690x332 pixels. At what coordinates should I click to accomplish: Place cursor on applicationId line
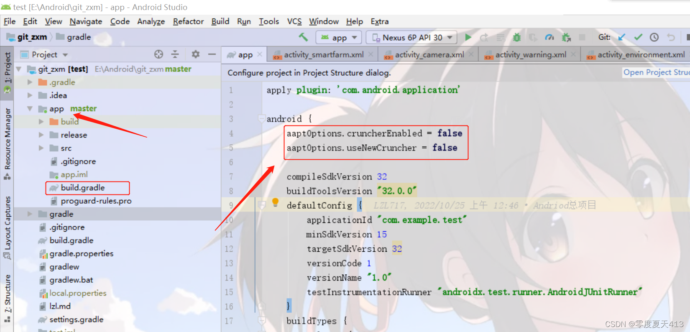click(386, 220)
